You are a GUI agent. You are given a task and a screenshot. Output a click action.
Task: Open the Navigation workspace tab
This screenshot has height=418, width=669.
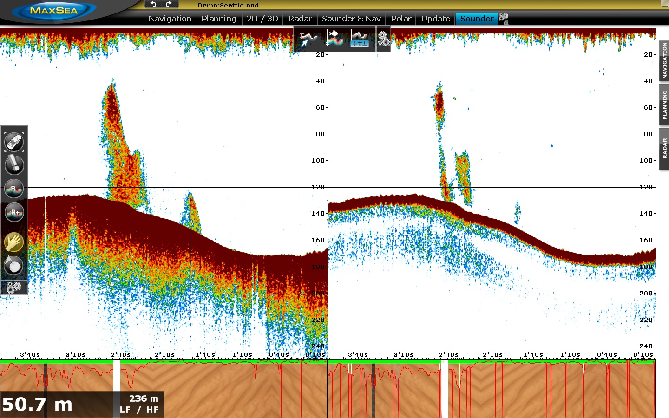[x=170, y=19]
